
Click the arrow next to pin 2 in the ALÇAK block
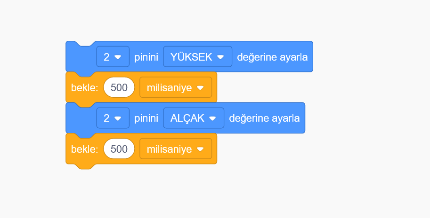[x=118, y=118]
